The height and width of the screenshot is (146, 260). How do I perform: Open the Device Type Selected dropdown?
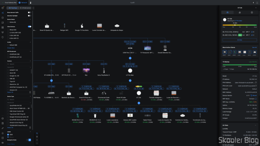click(x=19, y=103)
